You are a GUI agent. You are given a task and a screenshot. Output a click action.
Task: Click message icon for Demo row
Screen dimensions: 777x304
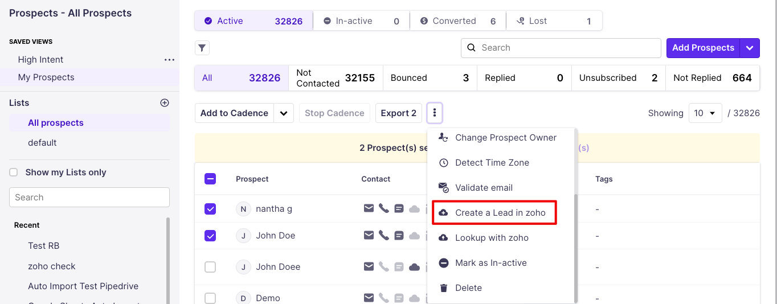pyautogui.click(x=399, y=298)
